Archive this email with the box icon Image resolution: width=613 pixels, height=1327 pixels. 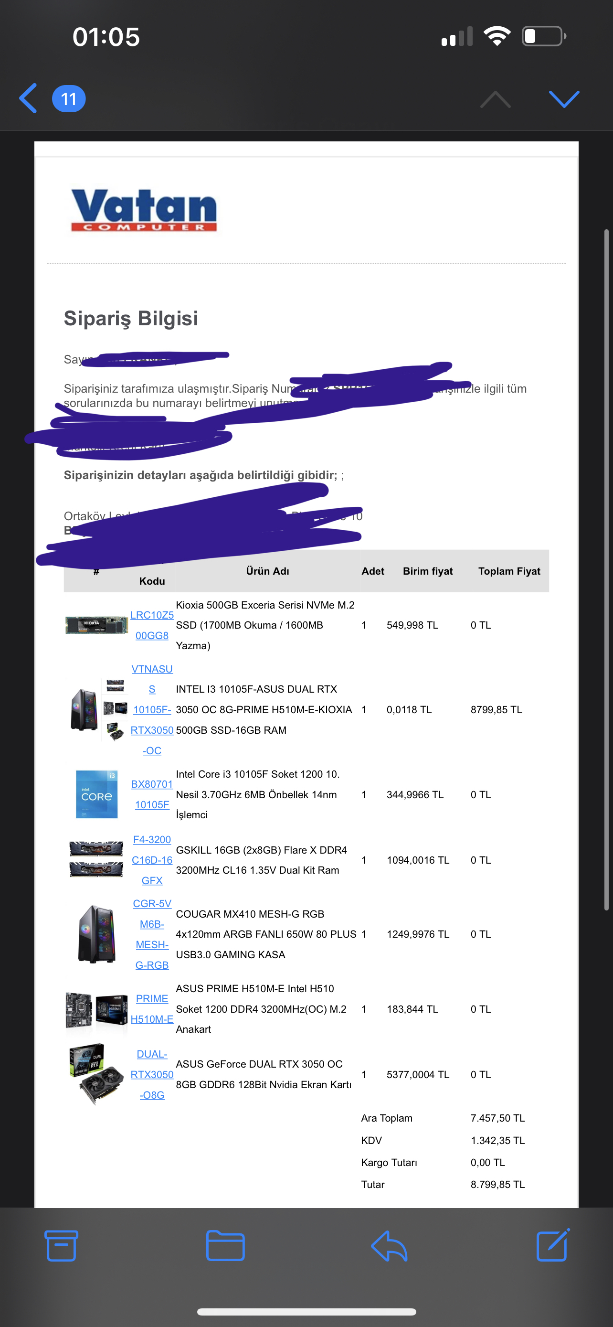61,1246
